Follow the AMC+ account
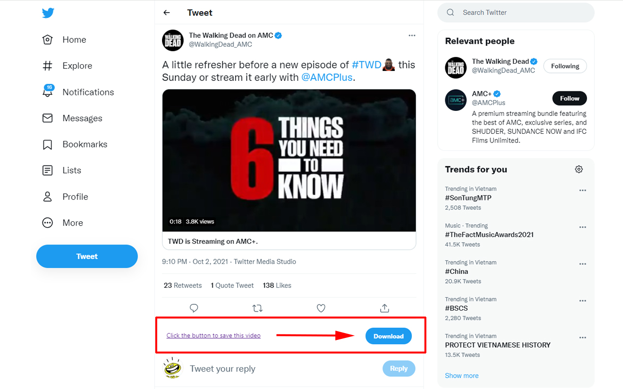Viewport: 623px width, 389px height. [x=569, y=98]
